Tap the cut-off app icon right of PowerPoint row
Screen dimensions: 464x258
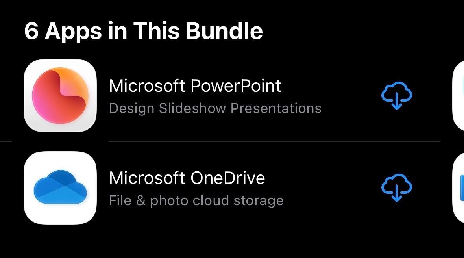click(459, 96)
